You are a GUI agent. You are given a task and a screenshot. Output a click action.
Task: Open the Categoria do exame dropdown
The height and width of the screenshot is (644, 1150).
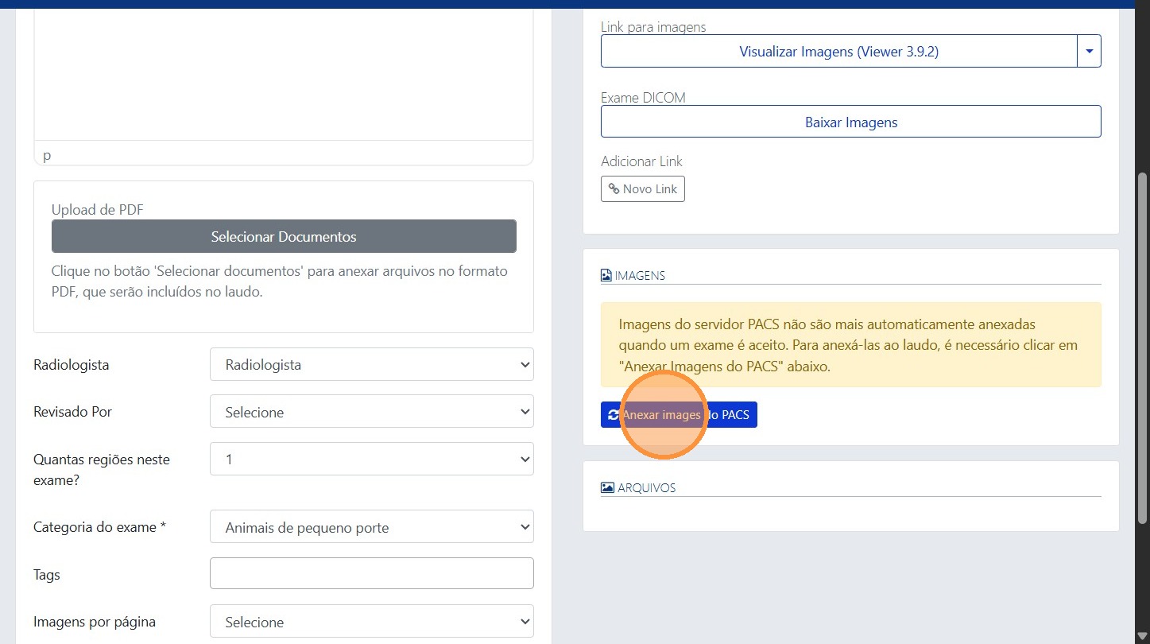point(371,526)
